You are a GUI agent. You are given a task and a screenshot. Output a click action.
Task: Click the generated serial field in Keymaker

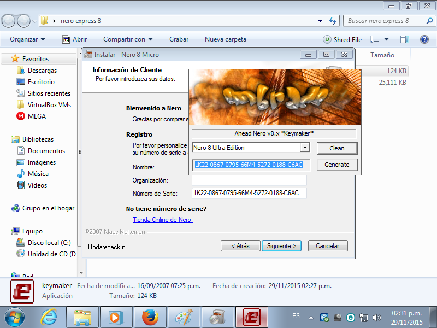(x=251, y=165)
